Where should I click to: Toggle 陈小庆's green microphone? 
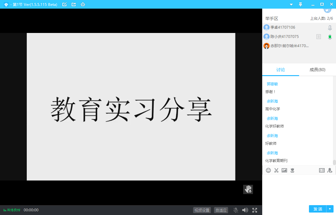click(x=330, y=37)
